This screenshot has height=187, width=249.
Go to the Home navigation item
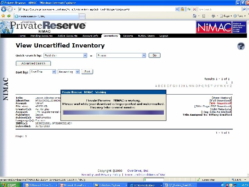click(x=22, y=36)
